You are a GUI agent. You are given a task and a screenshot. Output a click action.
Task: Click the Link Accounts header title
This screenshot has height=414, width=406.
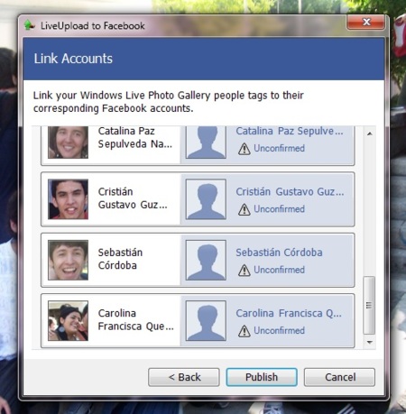73,59
